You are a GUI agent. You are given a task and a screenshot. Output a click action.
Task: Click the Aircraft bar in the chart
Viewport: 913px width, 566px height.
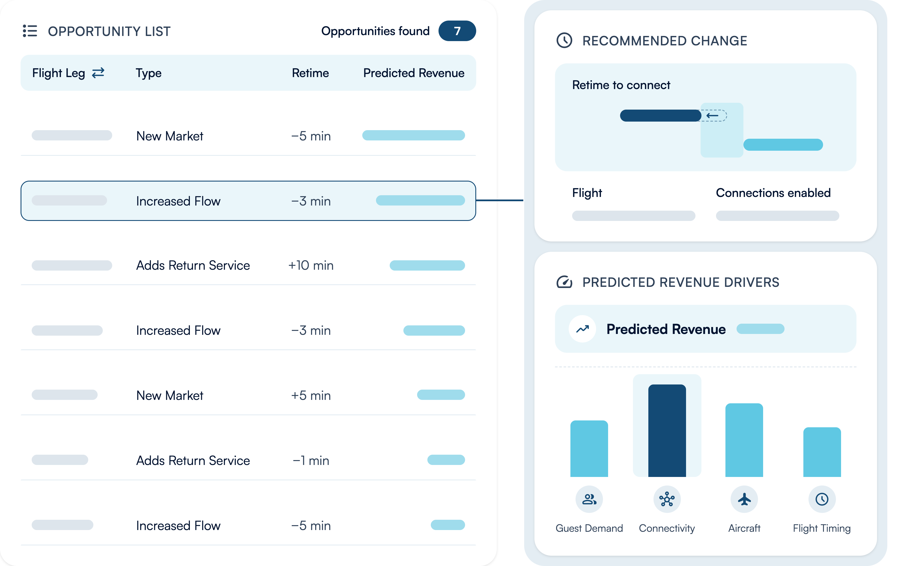click(744, 440)
